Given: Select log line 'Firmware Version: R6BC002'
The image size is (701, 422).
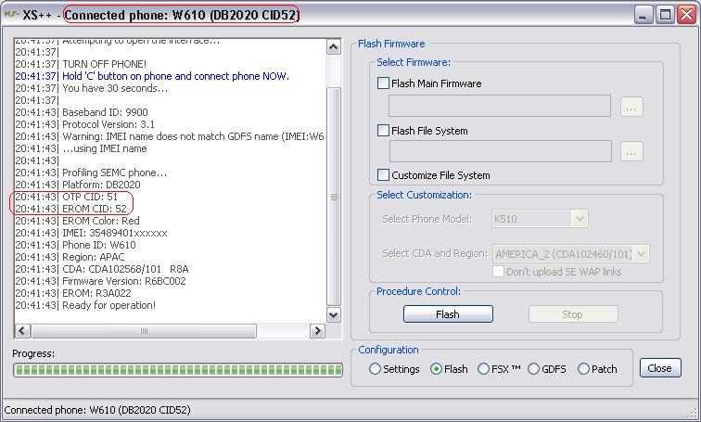Looking at the screenshot, I should [124, 281].
